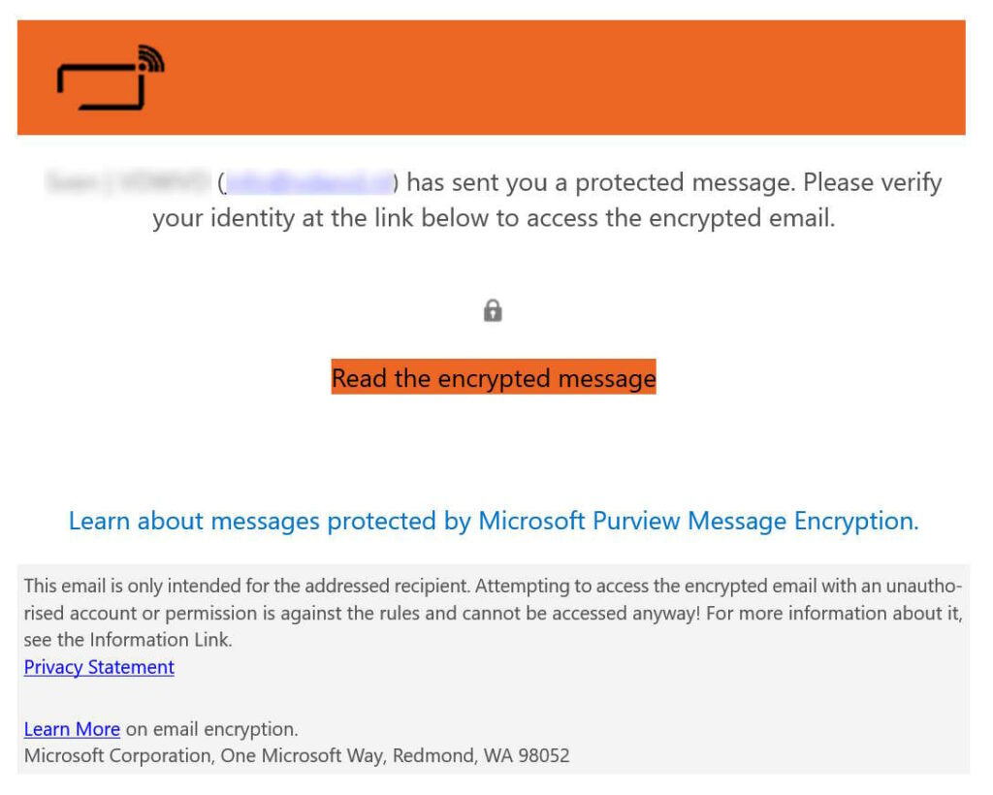Click the 'Redmond, WA 98052' text
Viewport: 993px width, 795px height.
click(481, 756)
